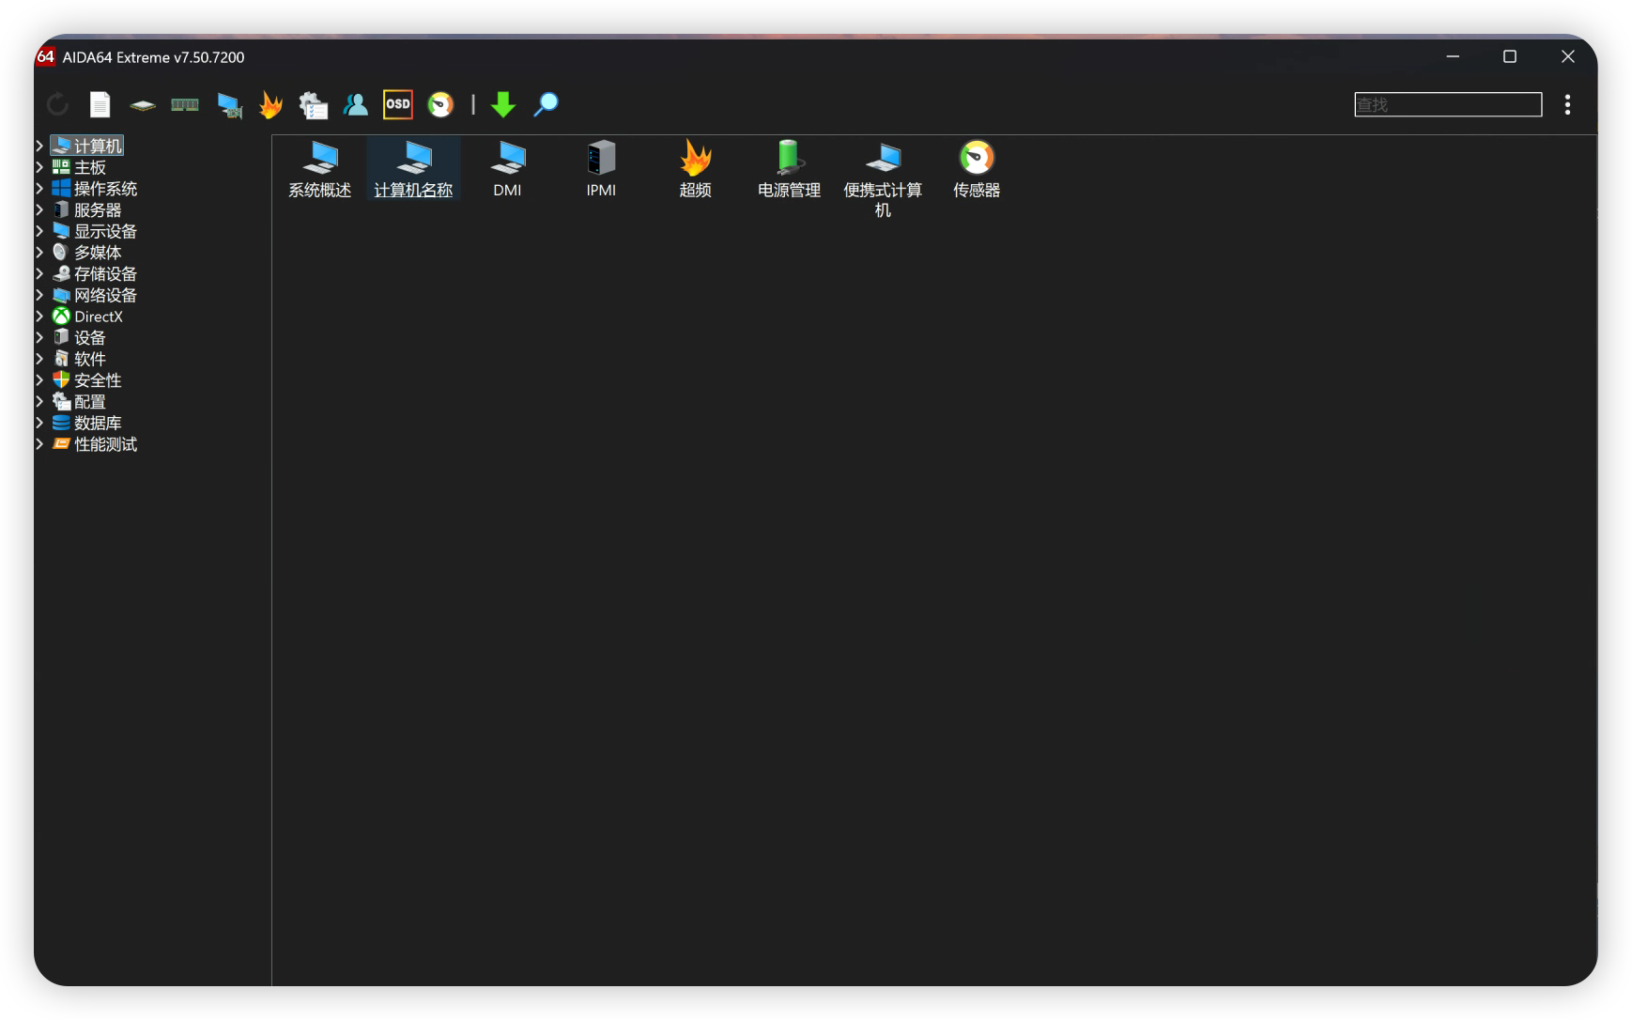This screenshot has width=1632, height=1020.
Task: Click the monitor with card toolbar icon
Action: 229,105
